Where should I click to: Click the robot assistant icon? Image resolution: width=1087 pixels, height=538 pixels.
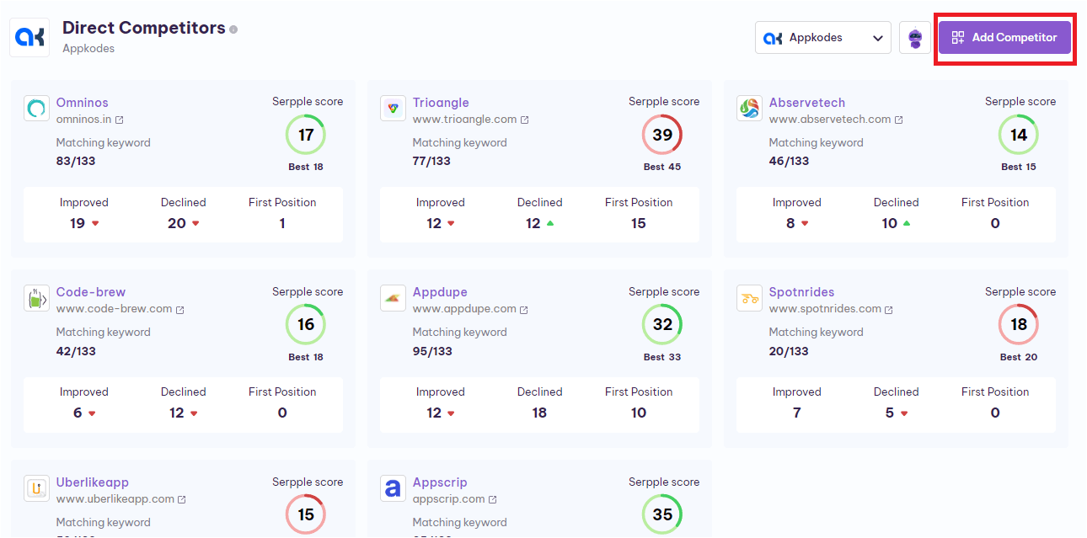(x=915, y=38)
